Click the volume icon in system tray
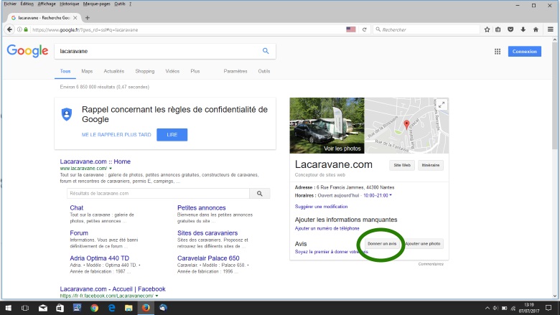This screenshot has height=315, width=560. coord(495,308)
